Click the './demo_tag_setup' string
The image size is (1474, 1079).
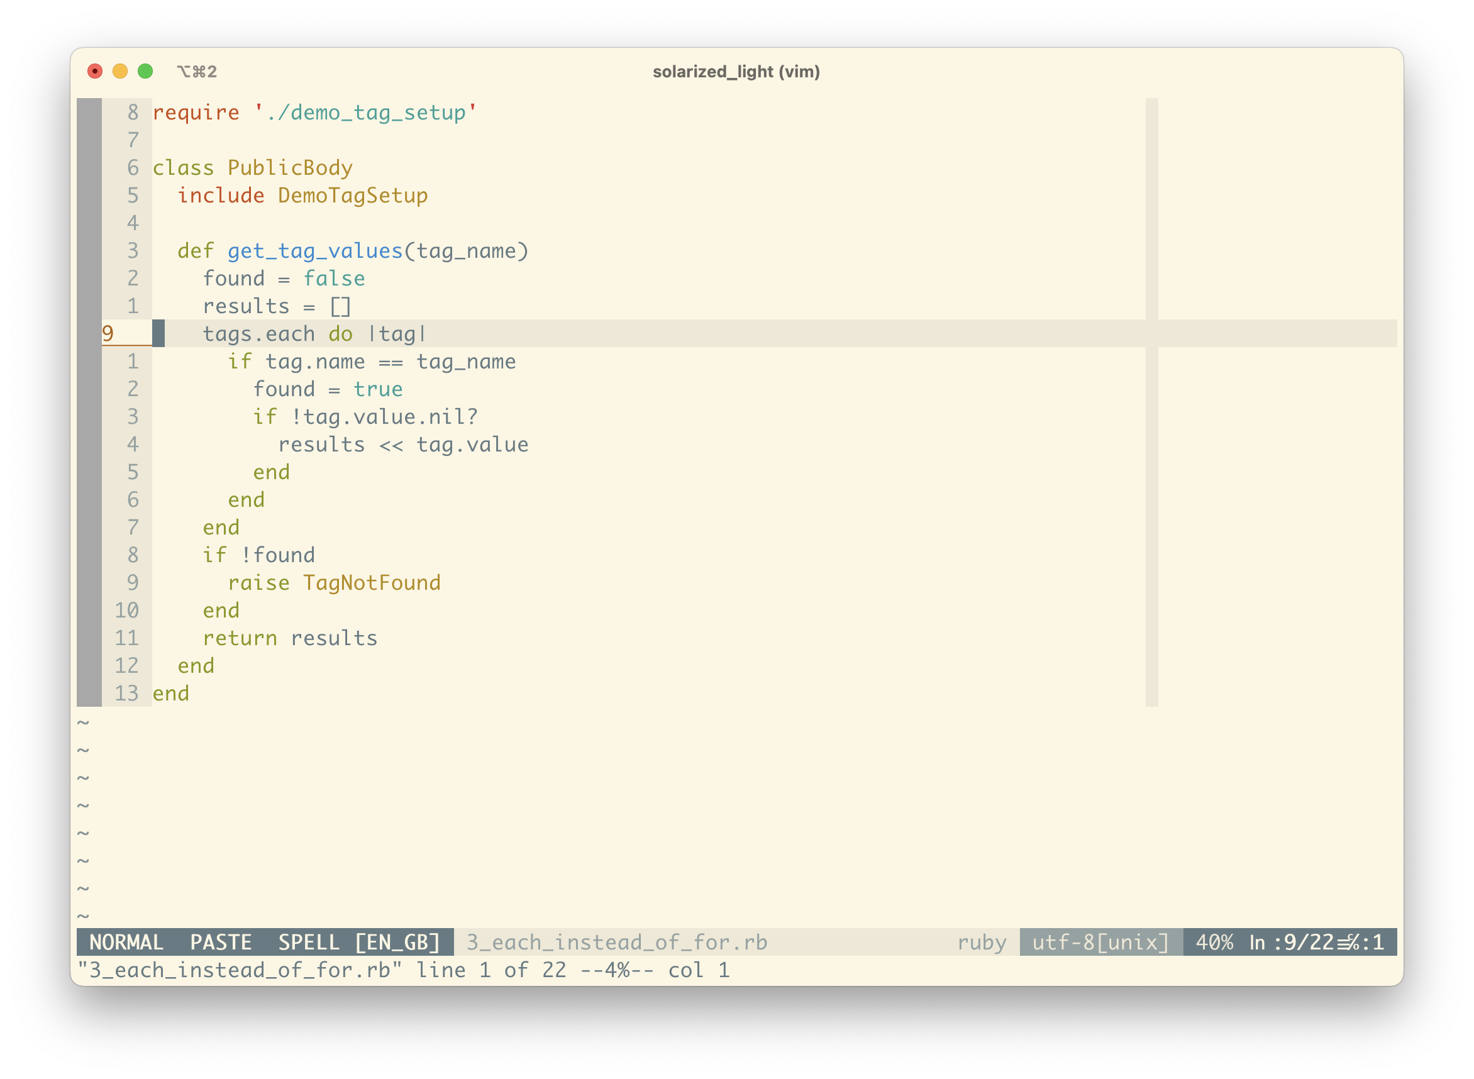point(366,113)
